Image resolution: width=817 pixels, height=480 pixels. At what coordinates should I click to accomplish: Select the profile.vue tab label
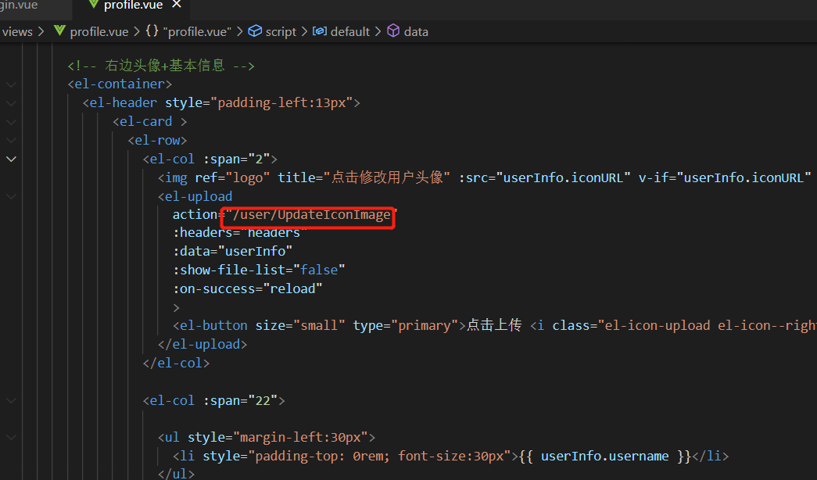(133, 5)
